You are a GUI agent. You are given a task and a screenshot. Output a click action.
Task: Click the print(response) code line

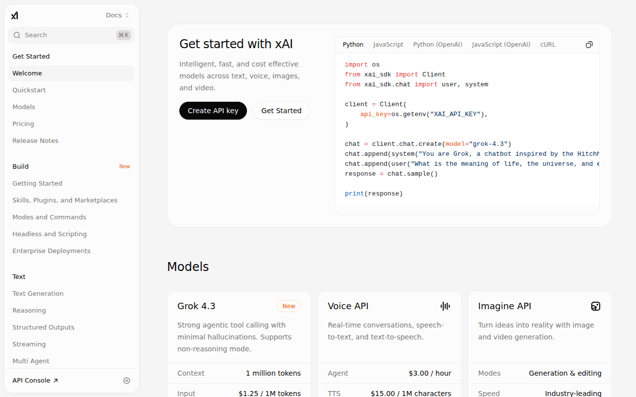[374, 194]
